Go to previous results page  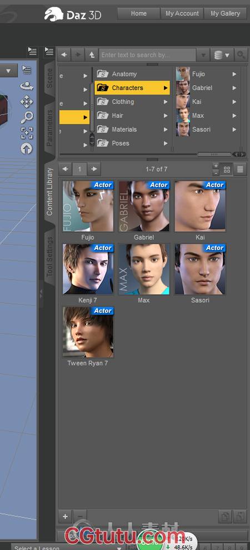point(65,169)
